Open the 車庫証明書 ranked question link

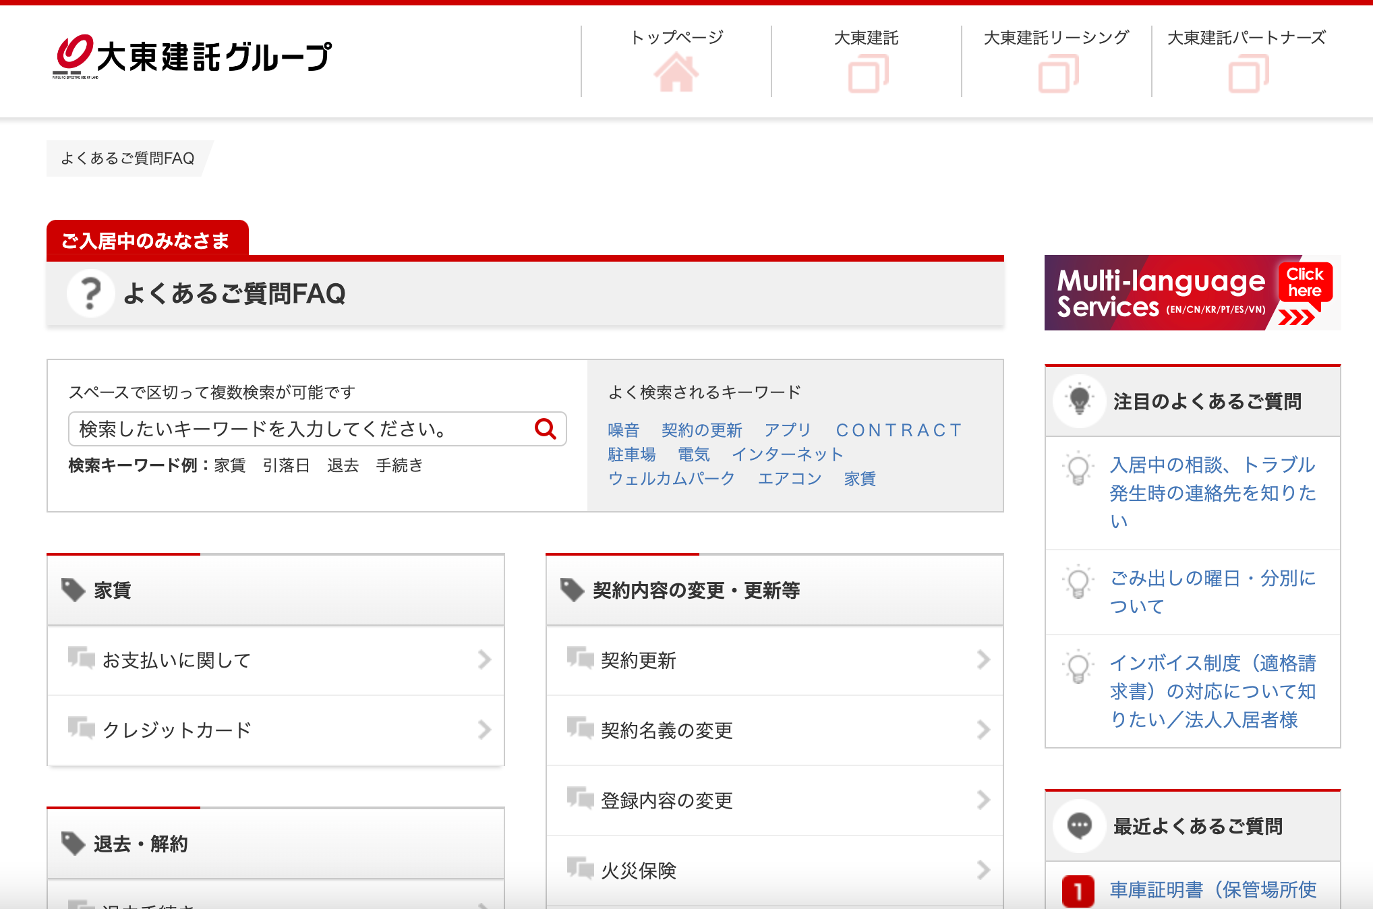pyautogui.click(x=1213, y=889)
